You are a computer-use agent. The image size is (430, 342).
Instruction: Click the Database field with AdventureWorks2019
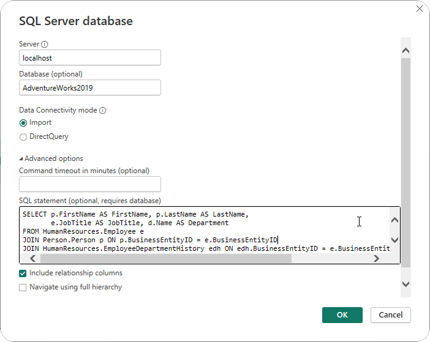coord(90,87)
